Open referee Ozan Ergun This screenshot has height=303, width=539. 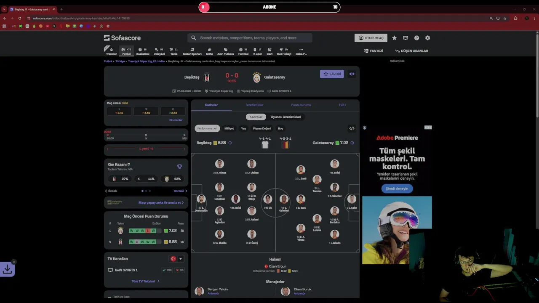(x=275, y=266)
